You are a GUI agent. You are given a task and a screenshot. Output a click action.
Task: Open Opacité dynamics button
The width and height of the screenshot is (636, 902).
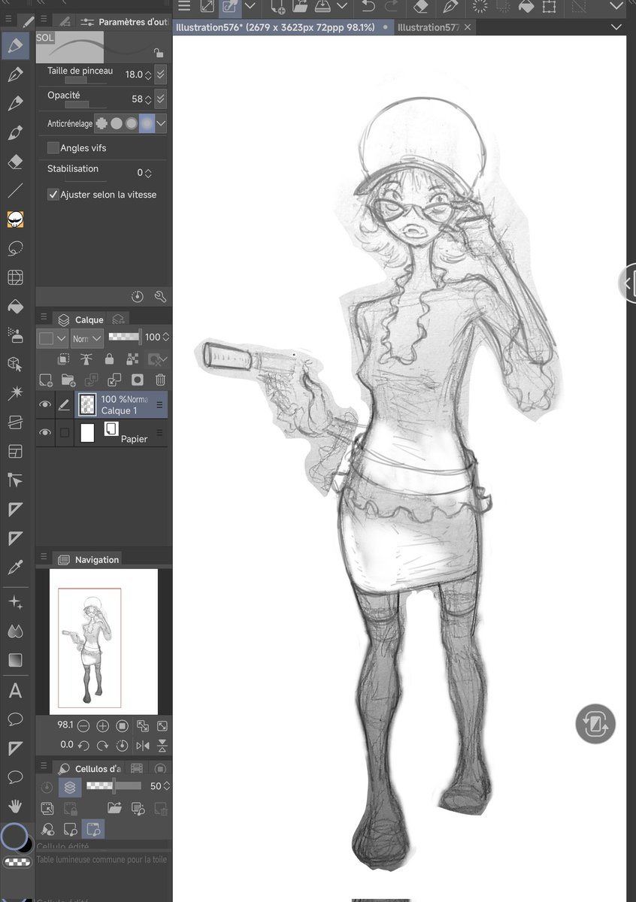point(161,98)
